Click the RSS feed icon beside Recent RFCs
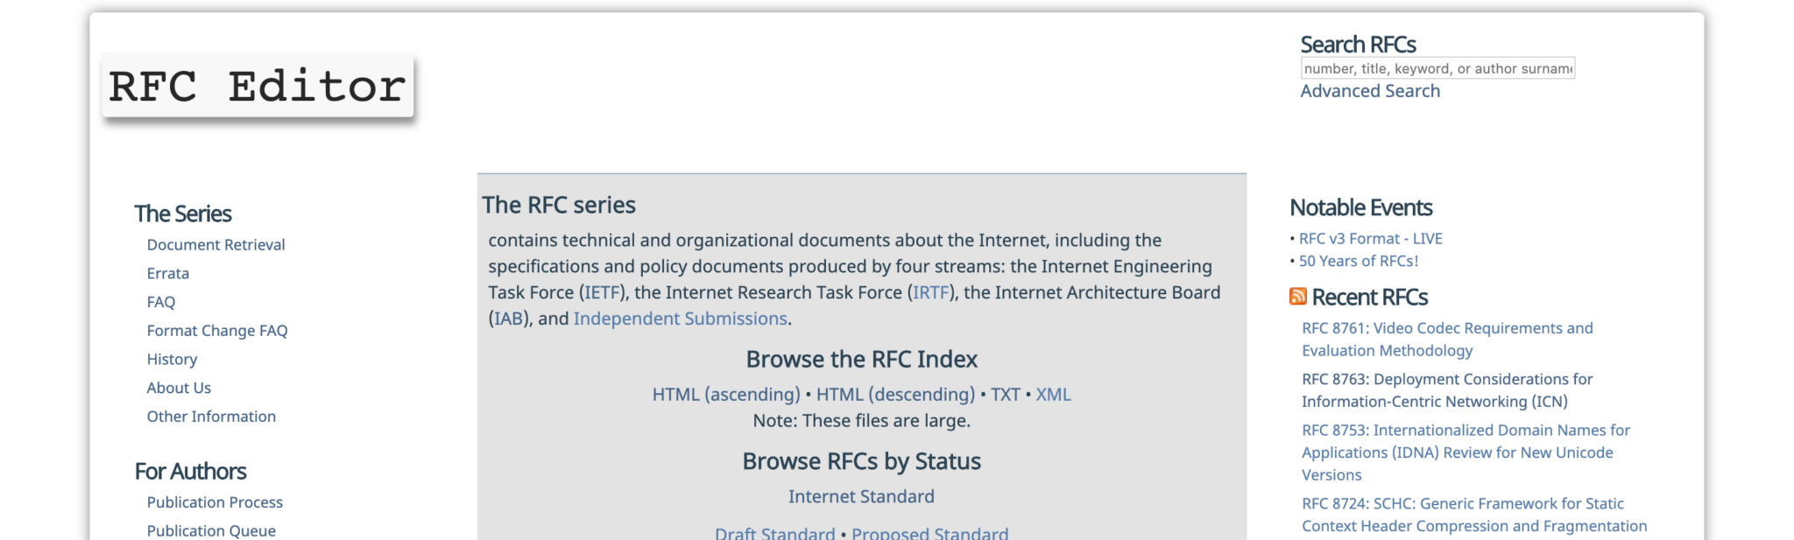This screenshot has height=540, width=1794. pos(1297,297)
